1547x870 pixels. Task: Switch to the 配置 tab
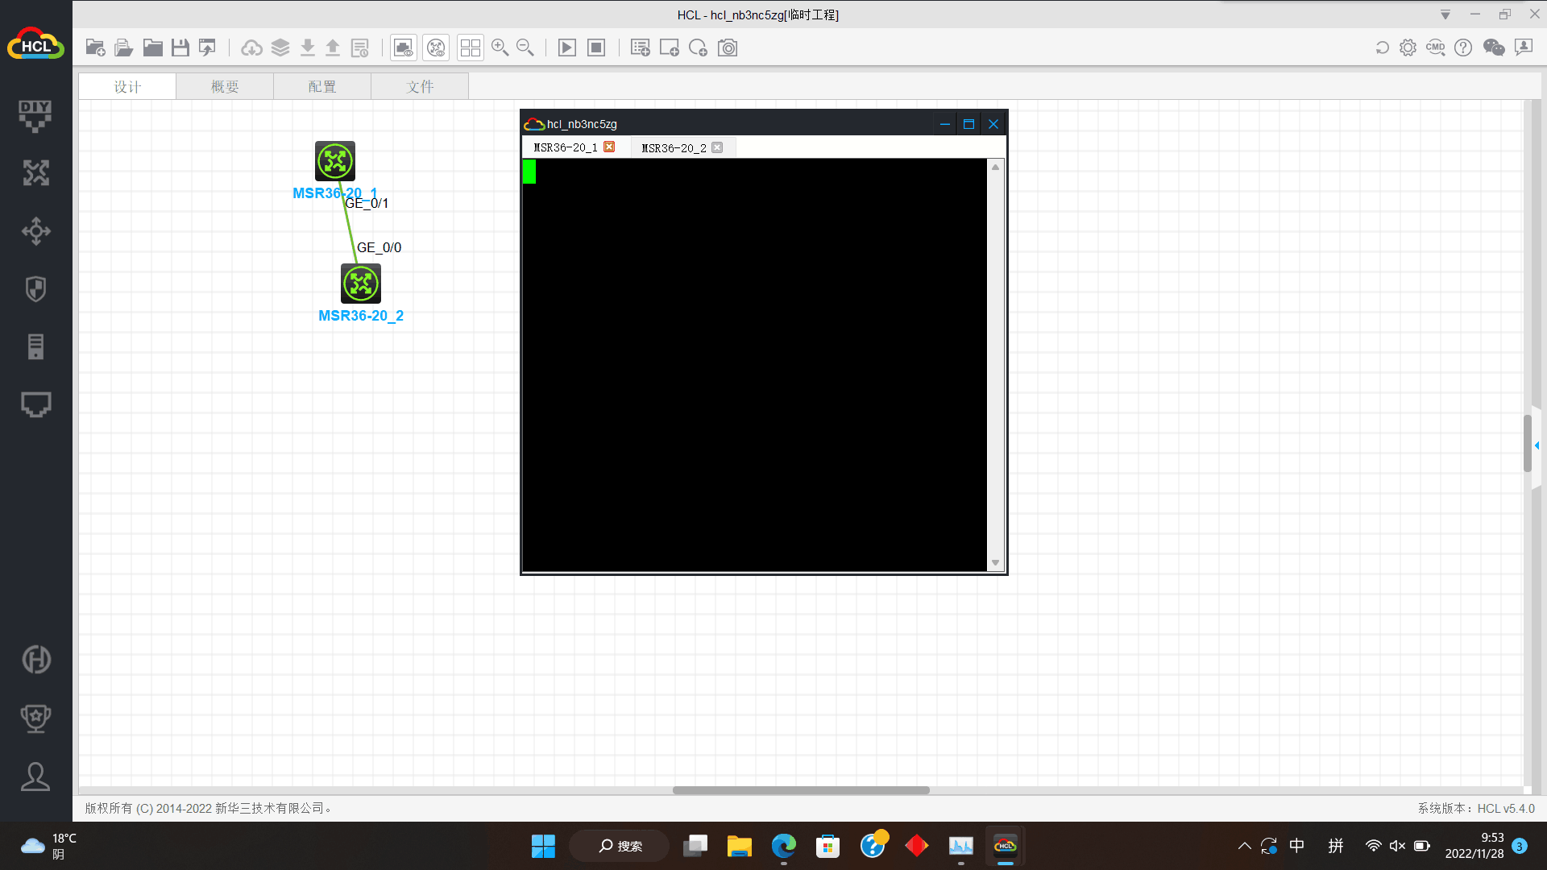pos(322,86)
